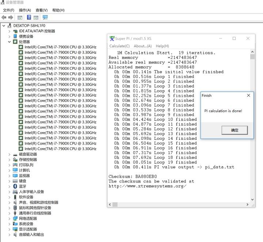The image size is (263, 242).
Task: Select the storage controllers (存储控制器) icon
Action: [x=15, y=160]
